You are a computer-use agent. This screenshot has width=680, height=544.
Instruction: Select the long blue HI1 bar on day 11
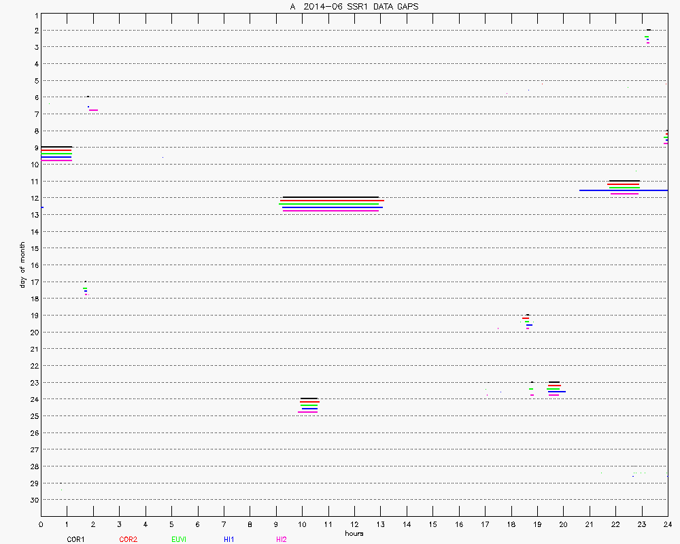click(x=623, y=190)
